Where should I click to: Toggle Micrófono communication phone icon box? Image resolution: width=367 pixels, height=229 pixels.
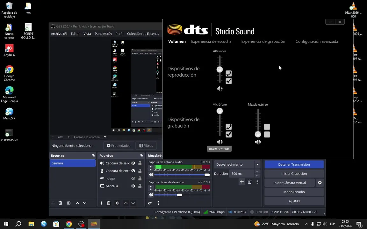point(229,127)
